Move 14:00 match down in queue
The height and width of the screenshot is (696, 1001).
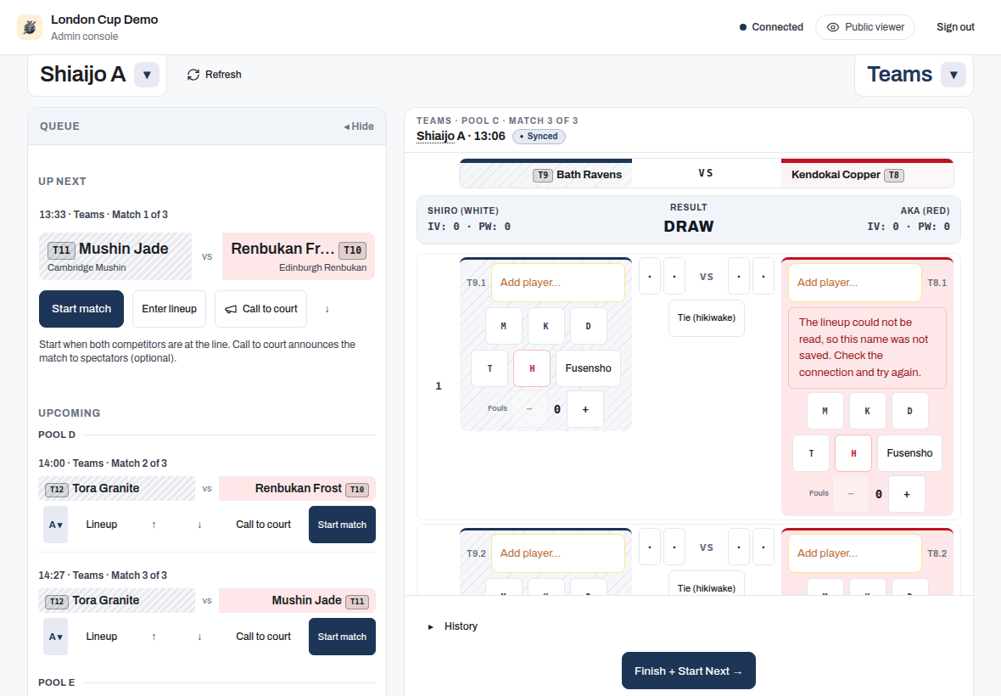[x=200, y=525]
